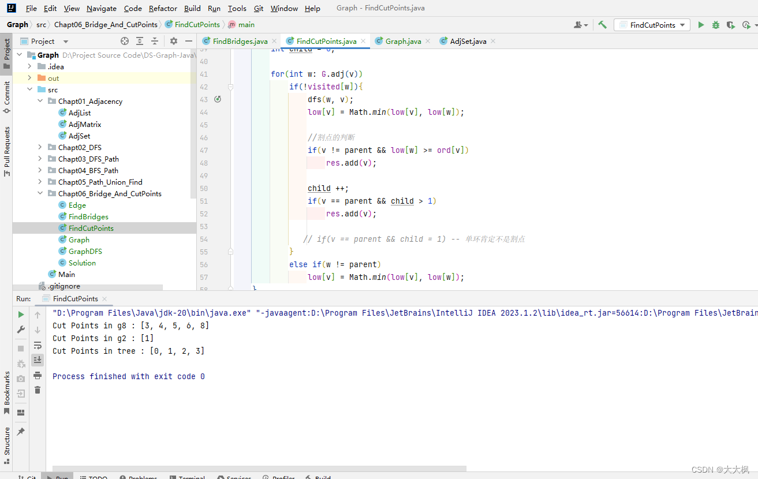The width and height of the screenshot is (758, 479).
Task: Toggle Pin Tab in Run panel
Action: coord(21,432)
